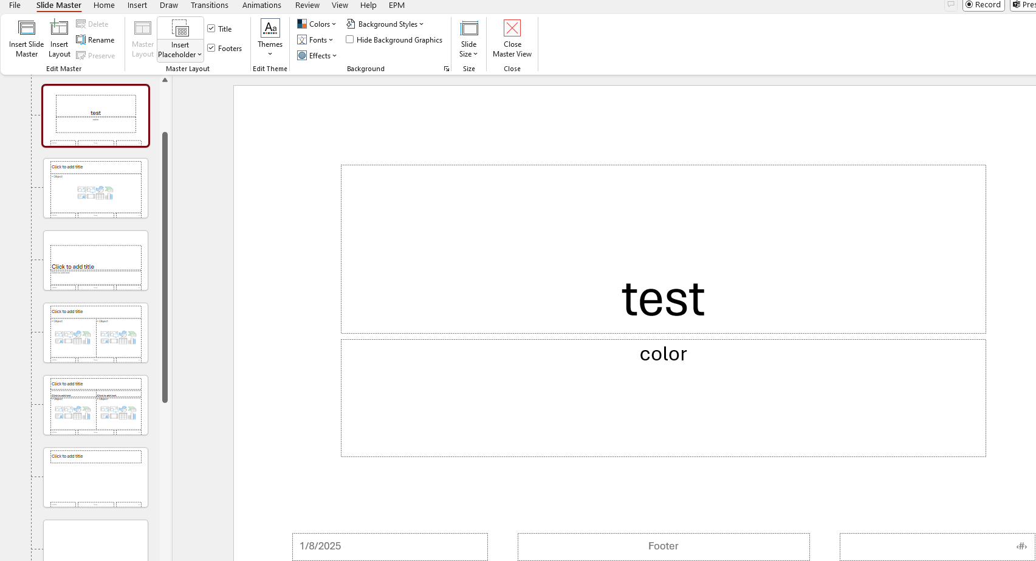Uncheck the Footers checkbox
Viewport: 1036px width, 561px height.
[211, 47]
